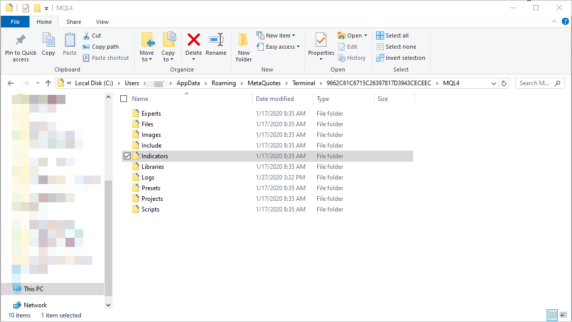Click the History command
Screen dimensions: 572x322
click(352, 58)
